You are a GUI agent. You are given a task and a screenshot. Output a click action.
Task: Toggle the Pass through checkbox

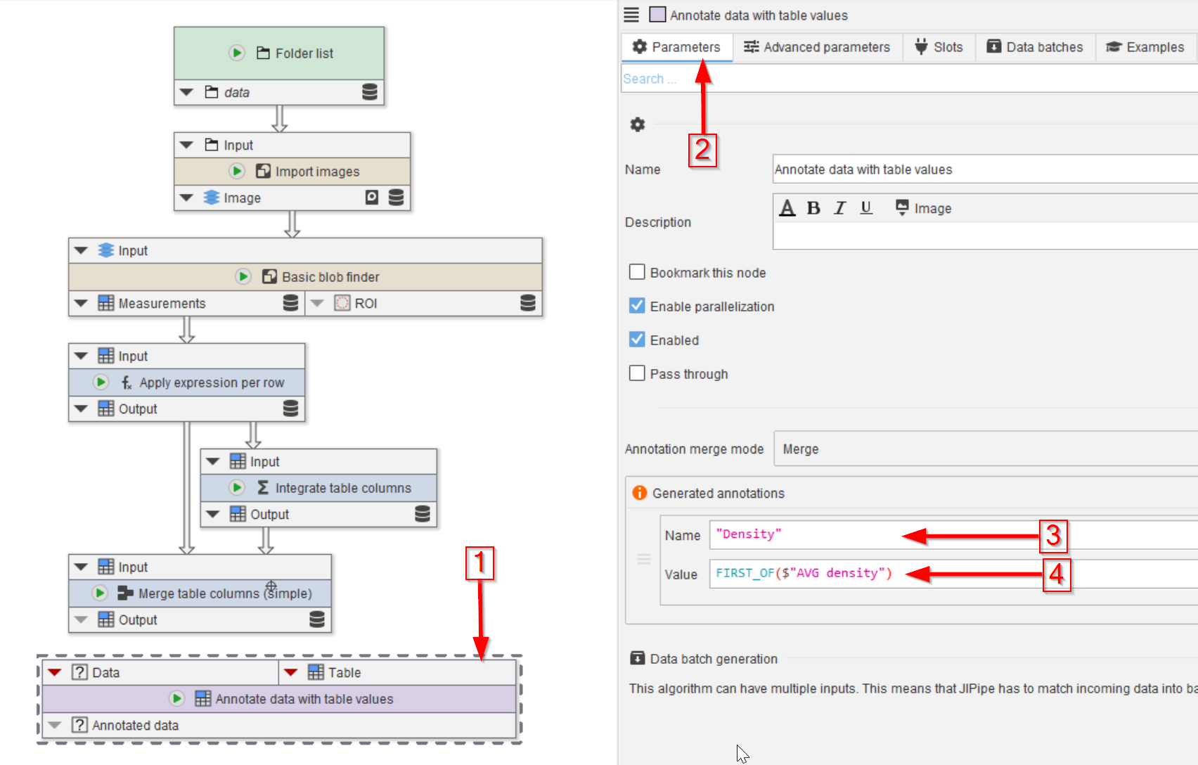[637, 373]
